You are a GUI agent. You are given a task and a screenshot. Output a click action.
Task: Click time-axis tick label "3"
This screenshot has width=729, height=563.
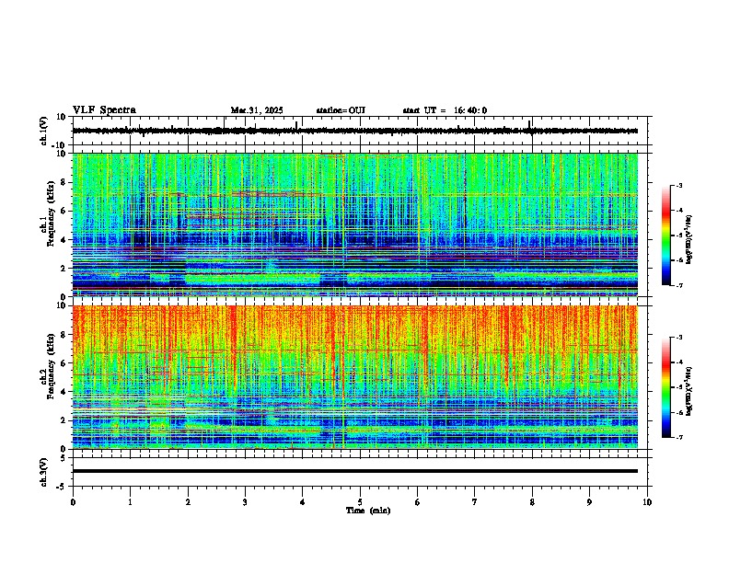click(245, 502)
